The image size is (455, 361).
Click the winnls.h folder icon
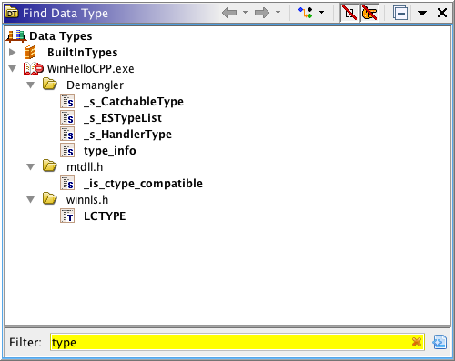(50, 199)
